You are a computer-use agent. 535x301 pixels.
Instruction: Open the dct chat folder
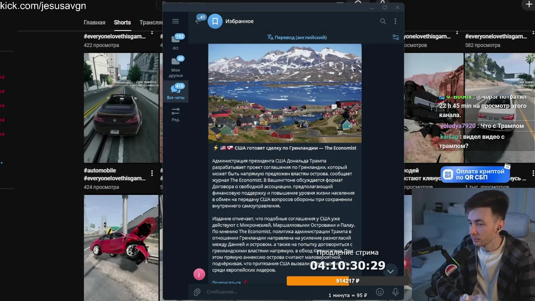[x=176, y=42]
